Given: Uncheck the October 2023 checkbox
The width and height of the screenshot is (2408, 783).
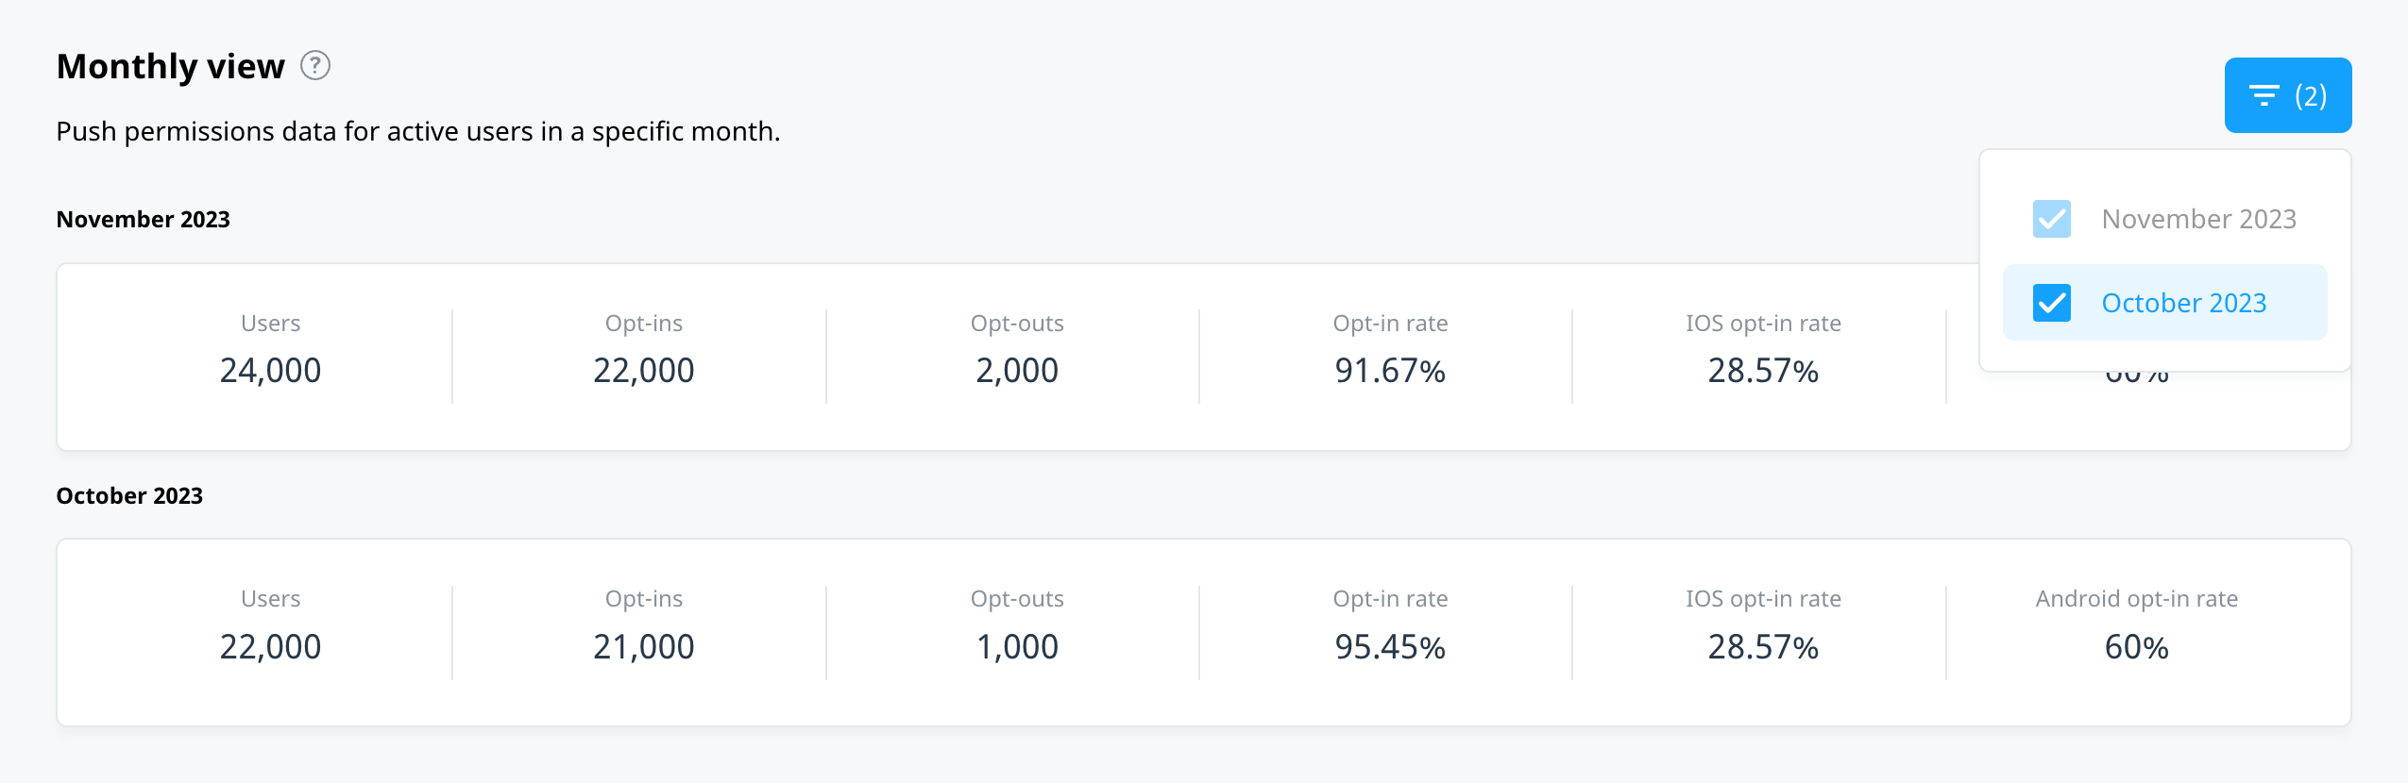Looking at the screenshot, I should pos(2052,303).
